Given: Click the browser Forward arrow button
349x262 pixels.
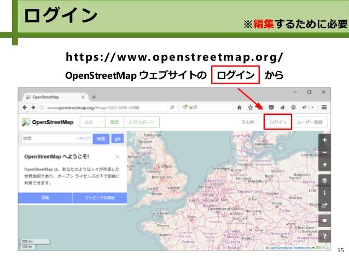Looking at the screenshot, I should [x=33, y=108].
